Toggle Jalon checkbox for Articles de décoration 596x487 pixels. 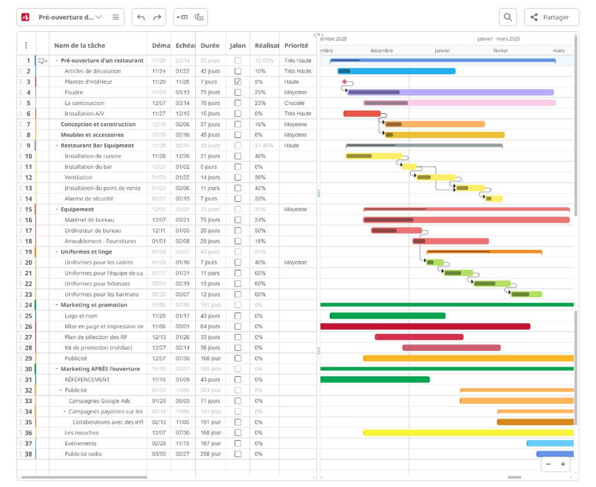pos(238,71)
